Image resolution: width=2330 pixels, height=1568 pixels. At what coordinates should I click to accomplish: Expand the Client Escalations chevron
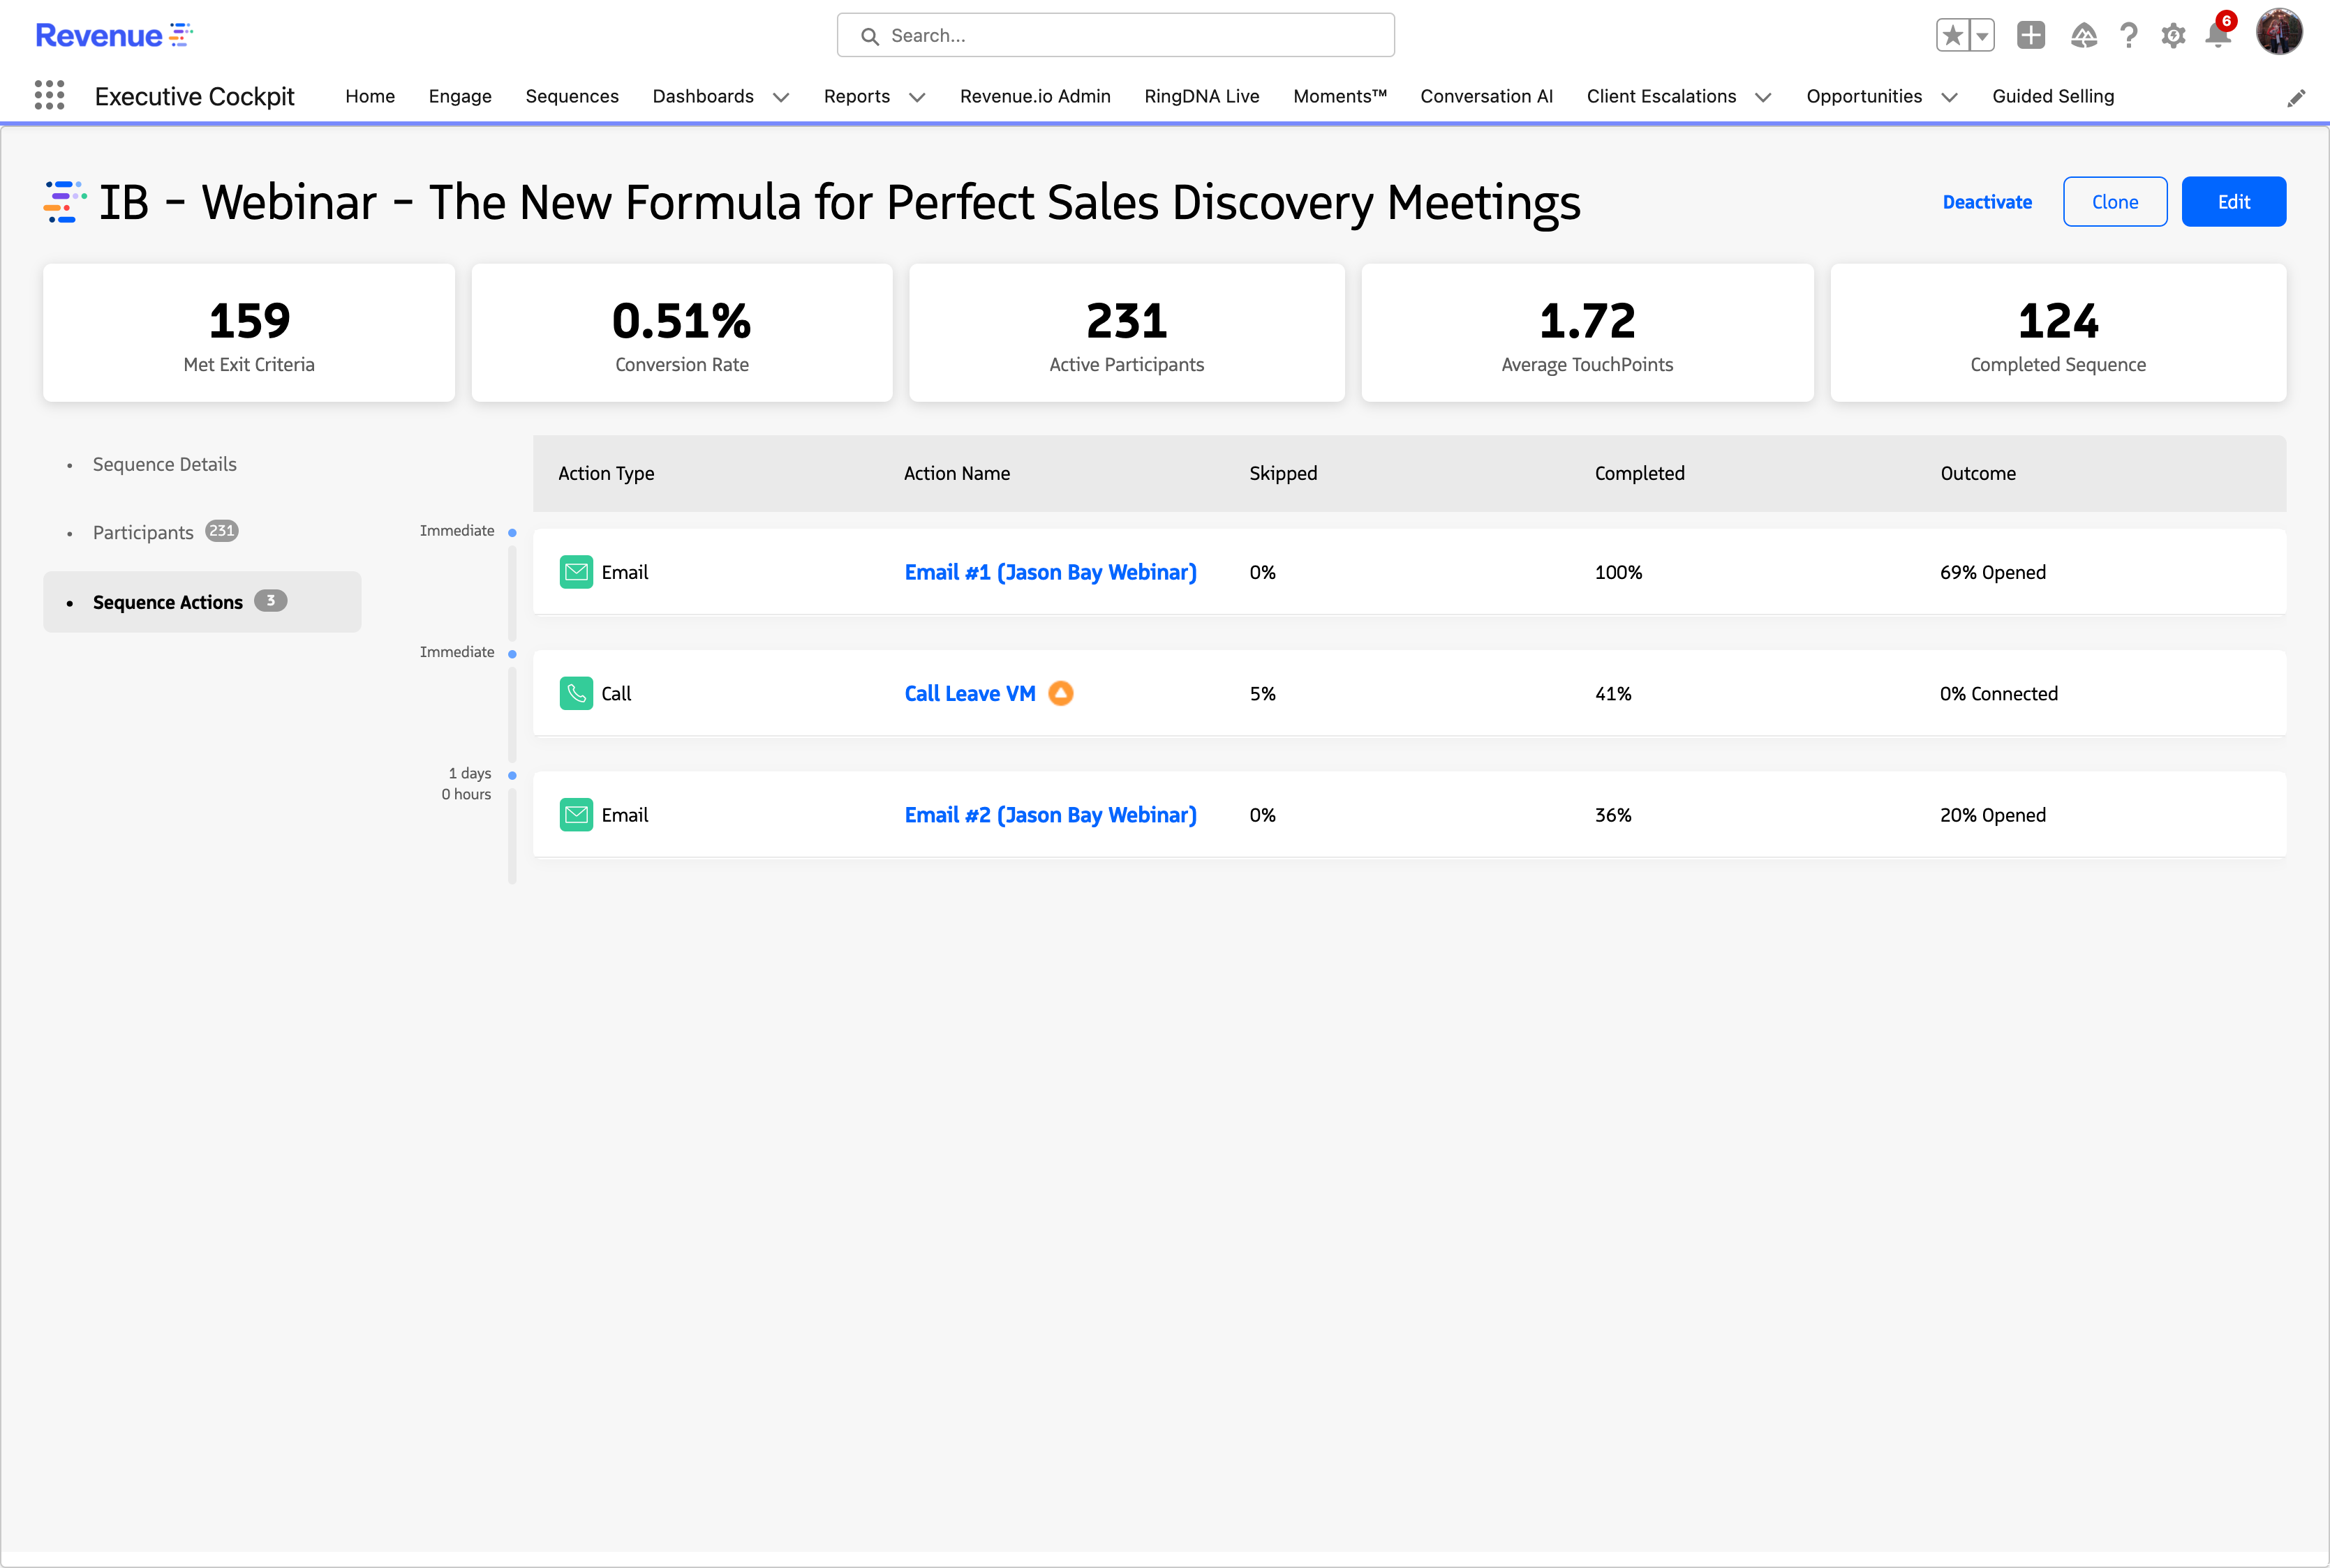coord(1764,97)
